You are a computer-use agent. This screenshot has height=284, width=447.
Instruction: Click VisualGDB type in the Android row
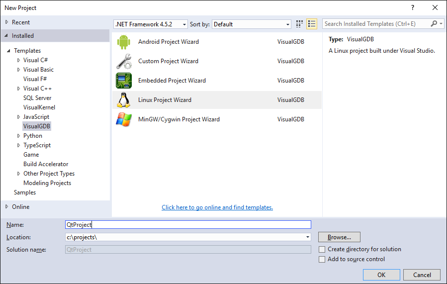(291, 42)
